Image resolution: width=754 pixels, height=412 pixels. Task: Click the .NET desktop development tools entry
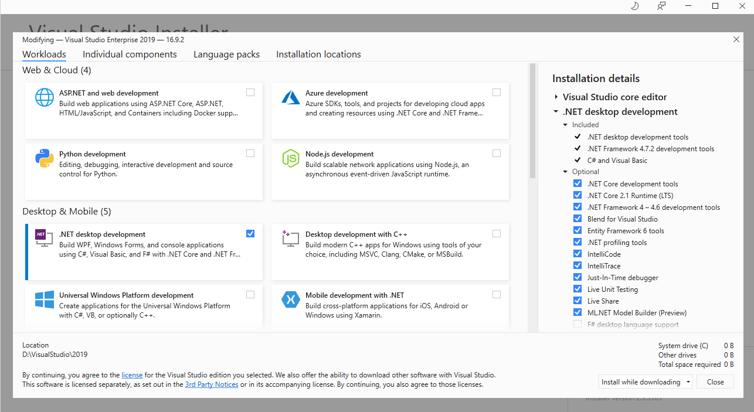pyautogui.click(x=638, y=137)
